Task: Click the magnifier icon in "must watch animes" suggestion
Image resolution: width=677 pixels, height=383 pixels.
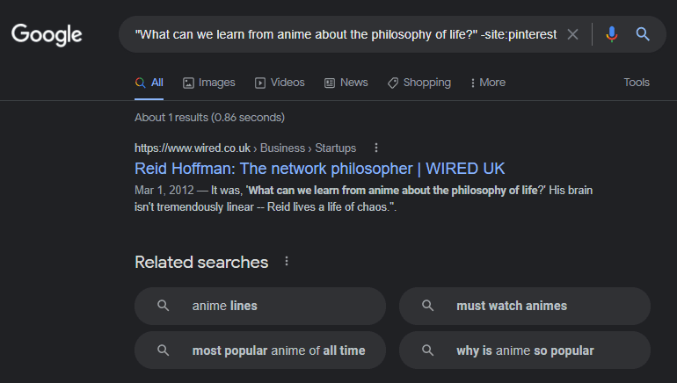Action: click(427, 306)
